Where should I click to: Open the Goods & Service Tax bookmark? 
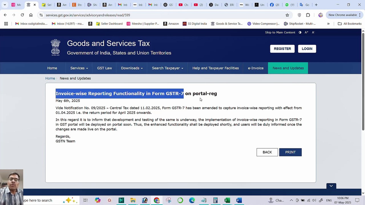tap(227, 24)
